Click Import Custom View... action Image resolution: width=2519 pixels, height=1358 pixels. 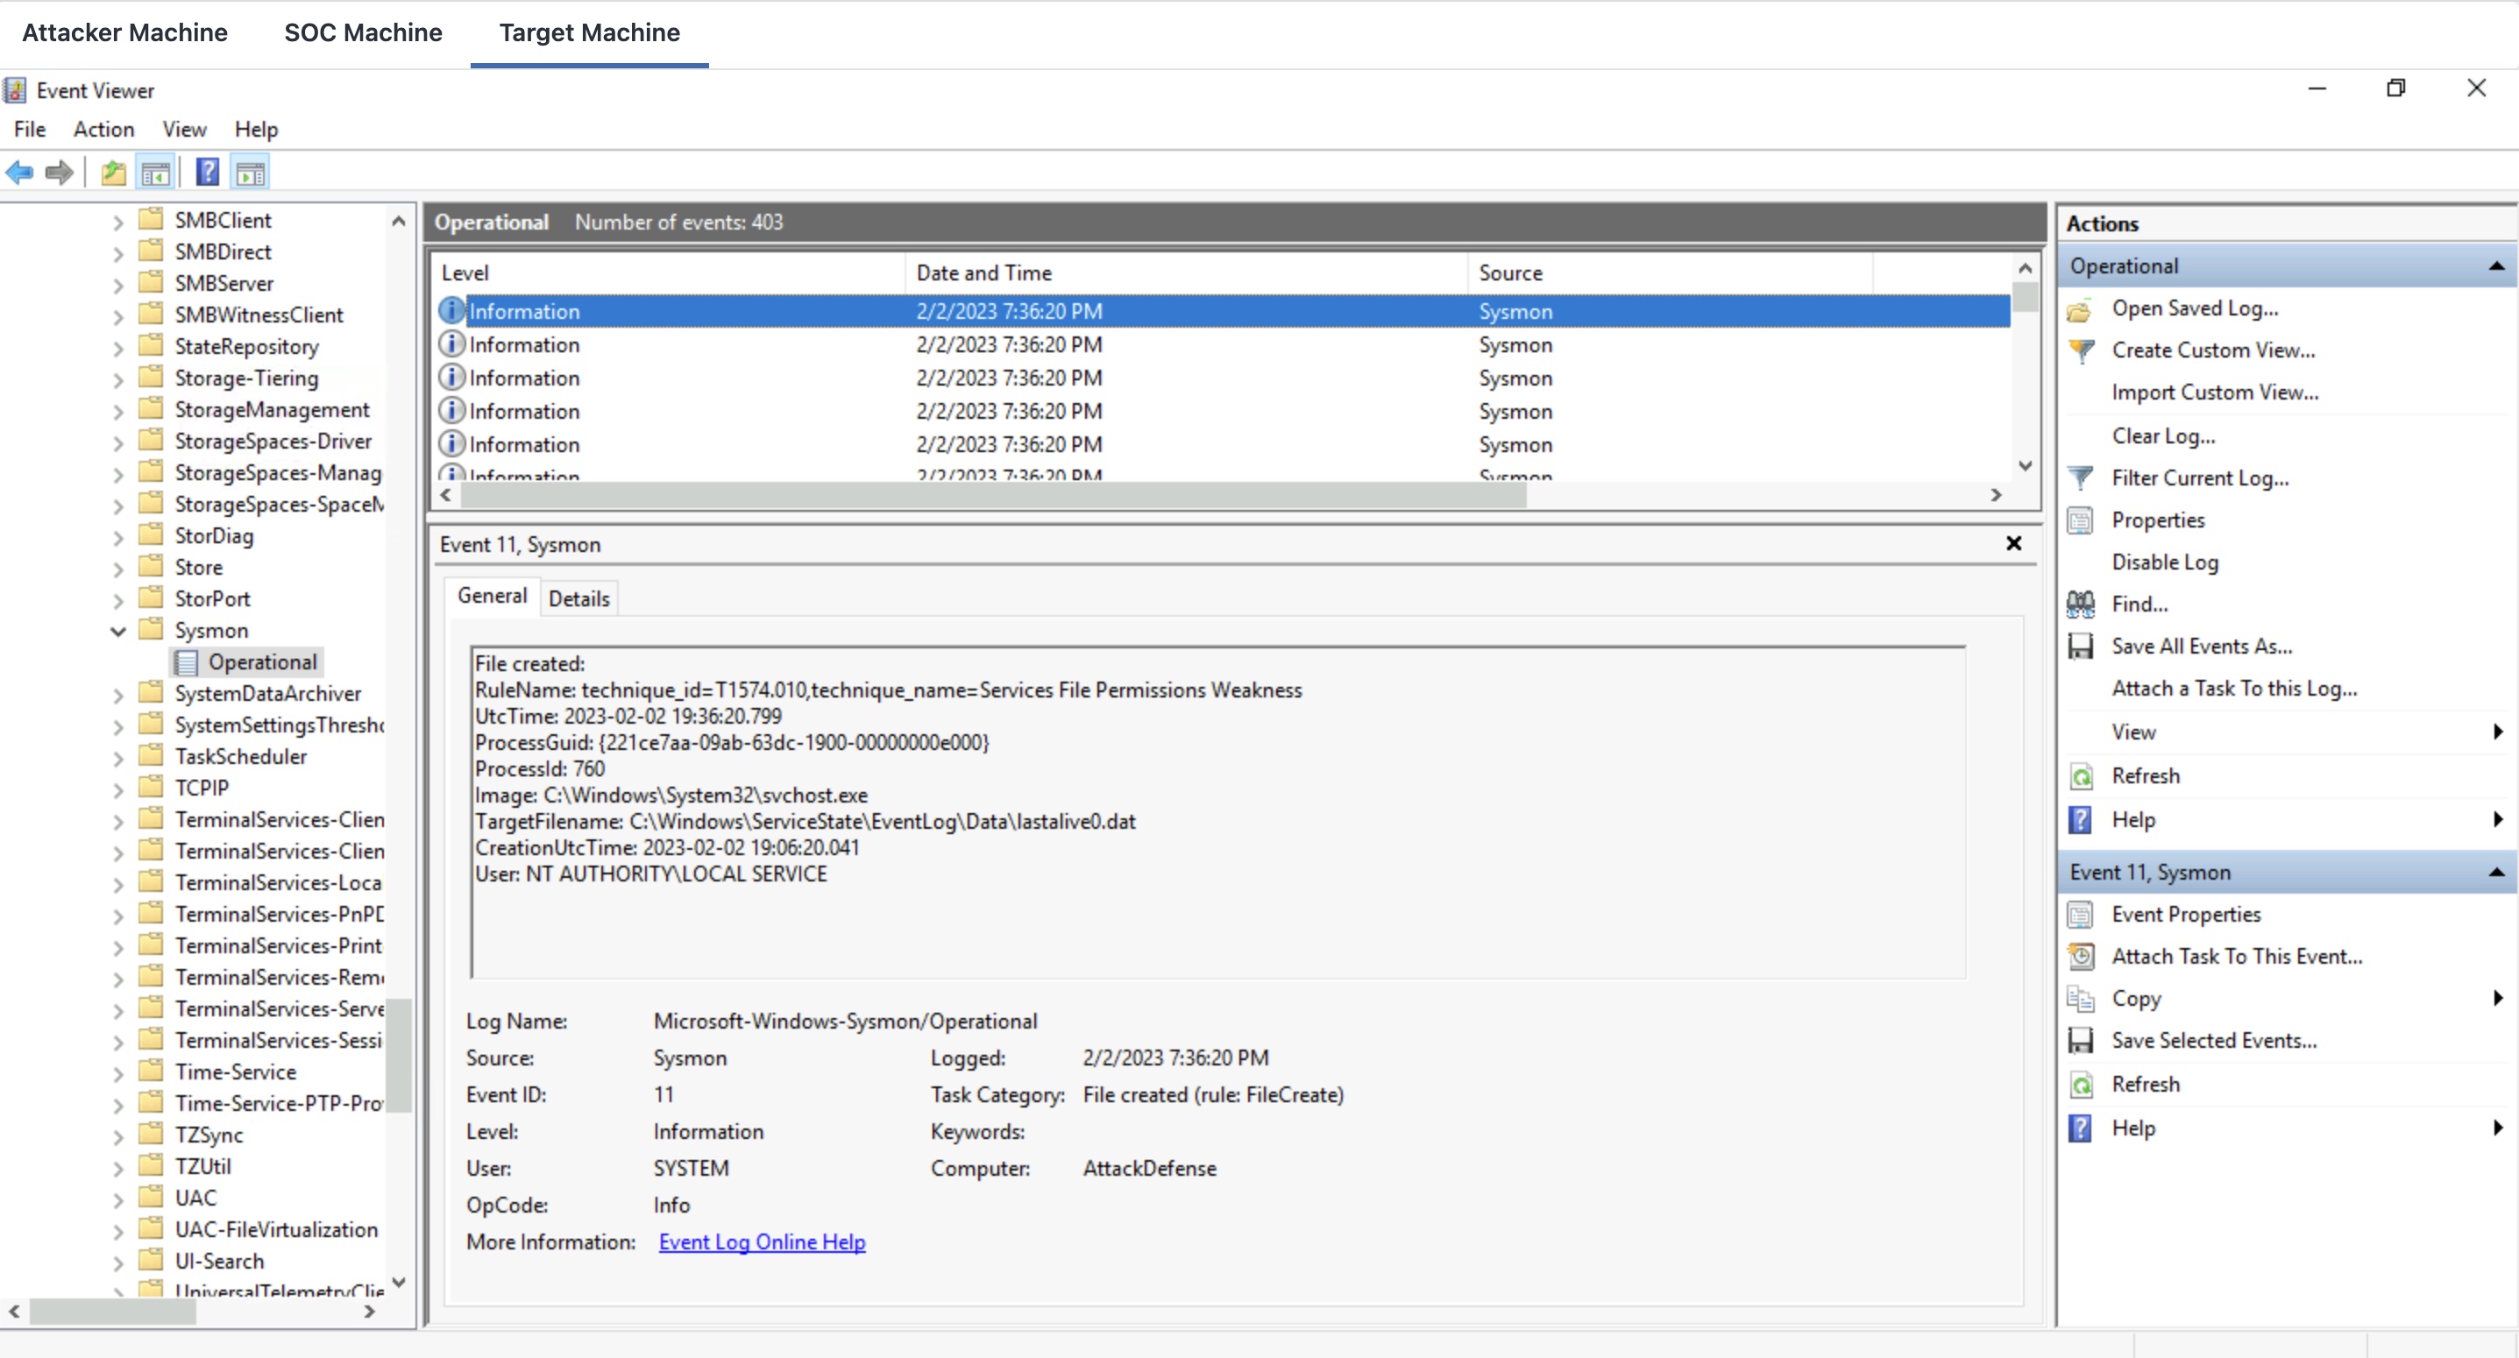[2215, 392]
